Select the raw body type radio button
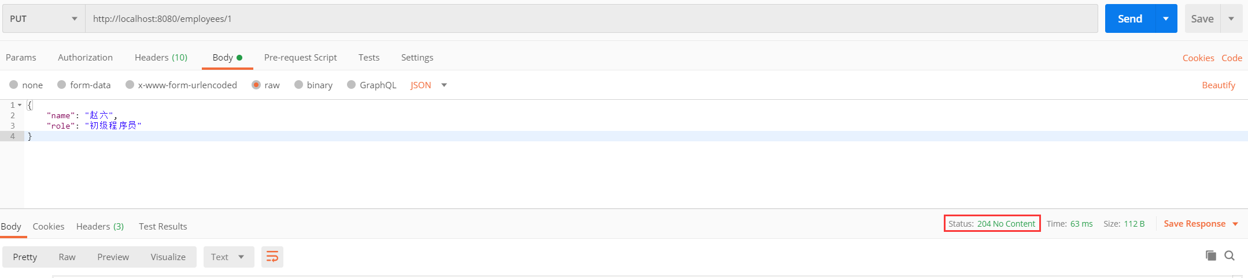Screen dimensions: 1248x278 256,85
